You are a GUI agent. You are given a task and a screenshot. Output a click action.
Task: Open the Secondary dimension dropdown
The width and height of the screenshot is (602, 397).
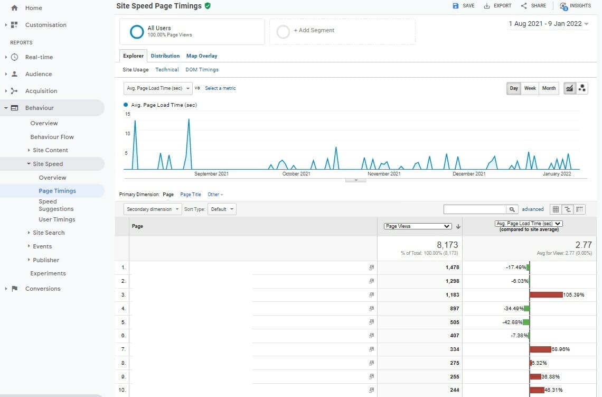(x=152, y=209)
